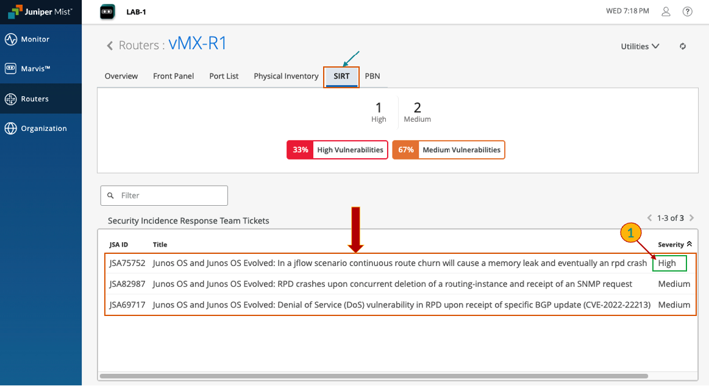The height and width of the screenshot is (386, 709).
Task: Click the refresh icon beside Utilities
Action: (x=683, y=46)
